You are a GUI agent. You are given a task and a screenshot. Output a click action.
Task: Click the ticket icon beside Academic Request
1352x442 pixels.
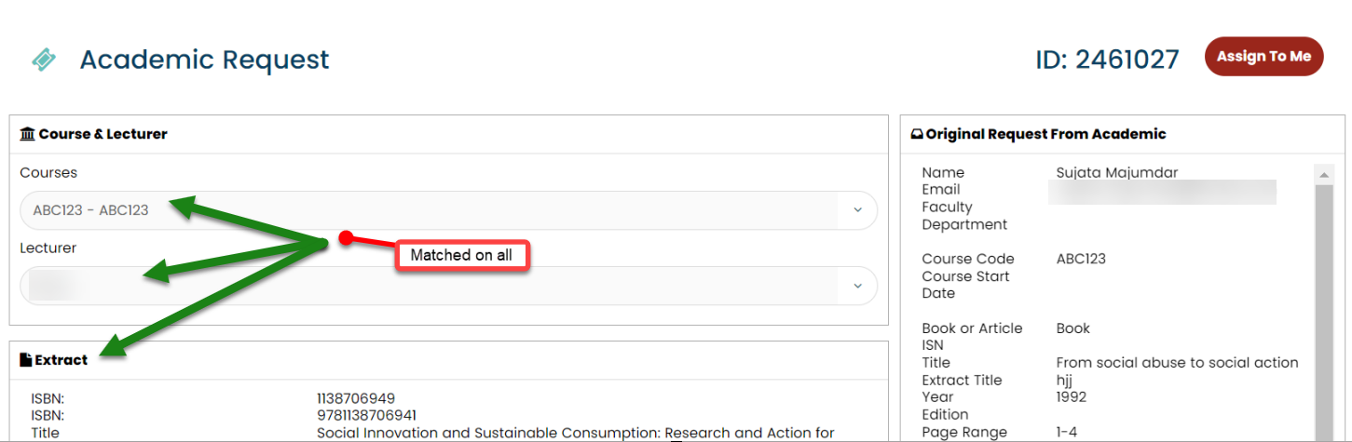[x=43, y=60]
